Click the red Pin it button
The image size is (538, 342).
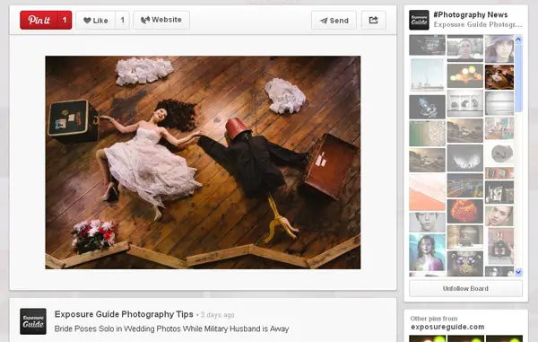[x=39, y=20]
